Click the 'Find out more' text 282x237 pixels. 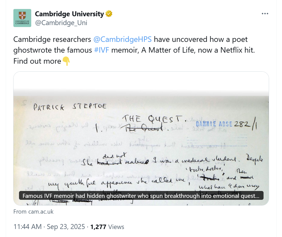tap(37, 61)
